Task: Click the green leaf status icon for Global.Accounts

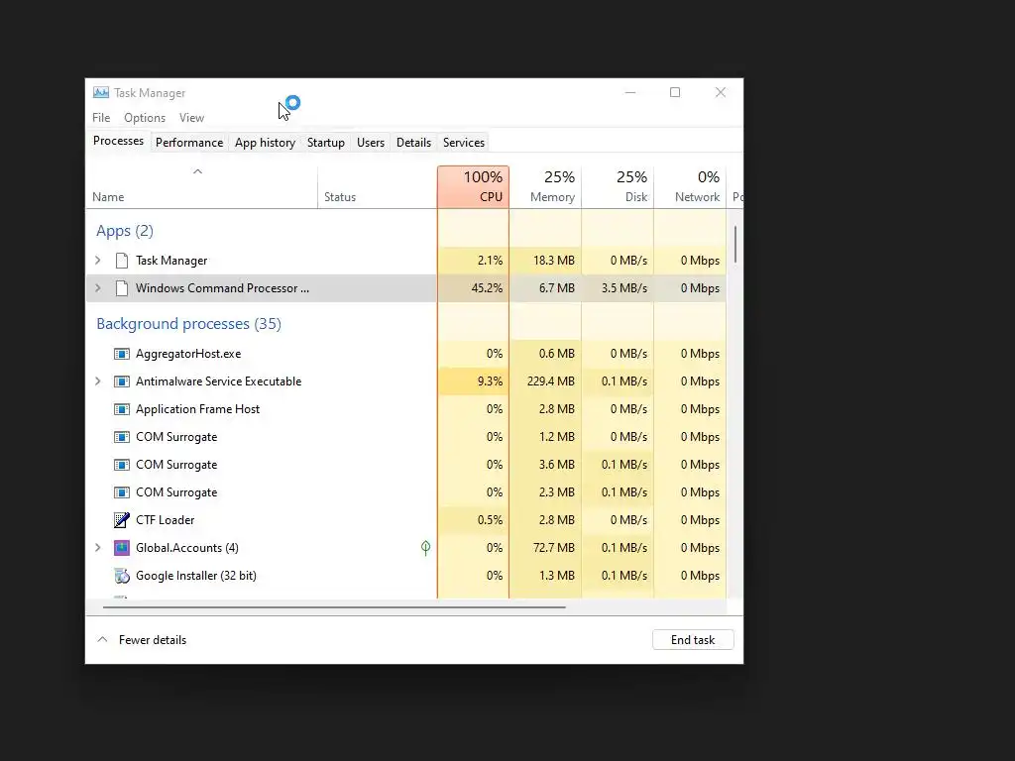Action: pos(425,548)
